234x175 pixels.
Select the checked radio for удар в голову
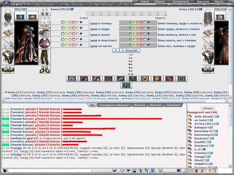tap(81, 22)
